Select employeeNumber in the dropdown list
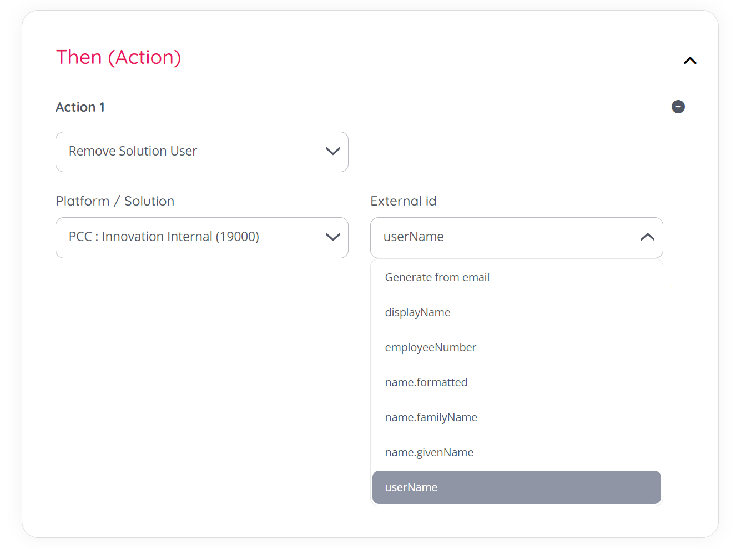The width and height of the screenshot is (736, 549). pyautogui.click(x=431, y=347)
